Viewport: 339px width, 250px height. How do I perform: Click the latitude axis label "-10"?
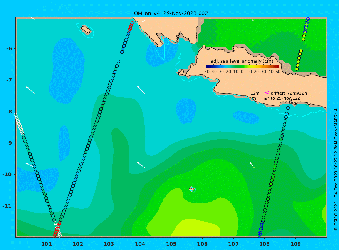tap(8, 174)
